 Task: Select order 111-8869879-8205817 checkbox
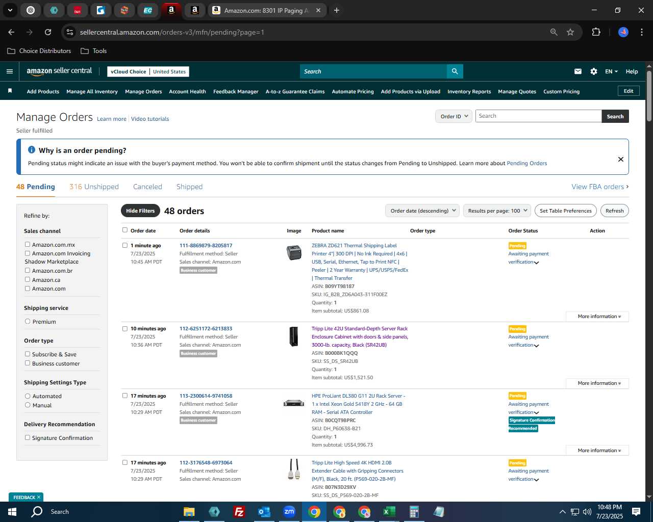point(124,245)
